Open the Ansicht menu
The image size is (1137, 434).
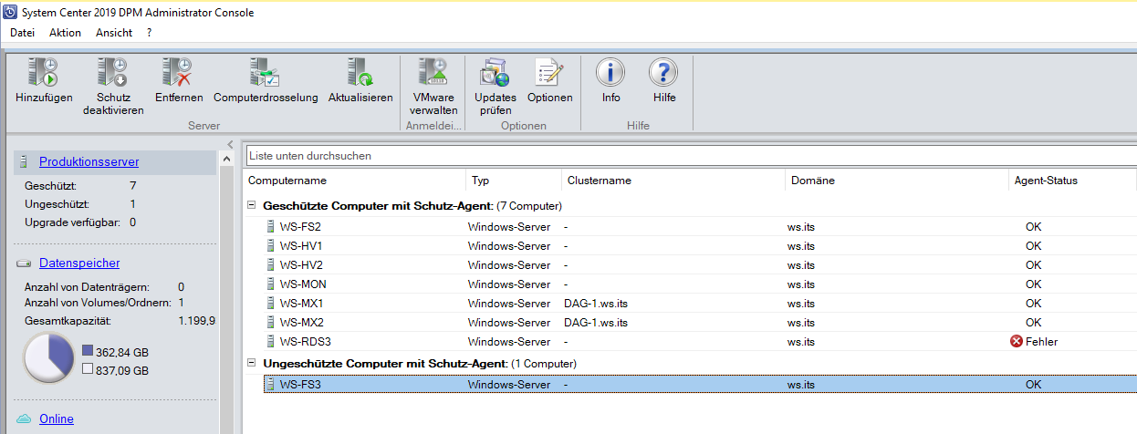pyautogui.click(x=114, y=33)
